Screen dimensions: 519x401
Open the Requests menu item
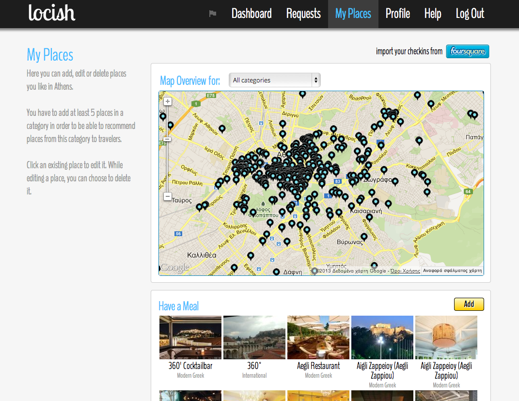tap(303, 14)
